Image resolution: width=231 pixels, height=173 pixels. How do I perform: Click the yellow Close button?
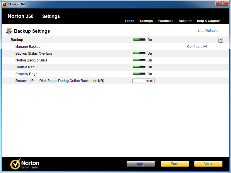(208, 164)
